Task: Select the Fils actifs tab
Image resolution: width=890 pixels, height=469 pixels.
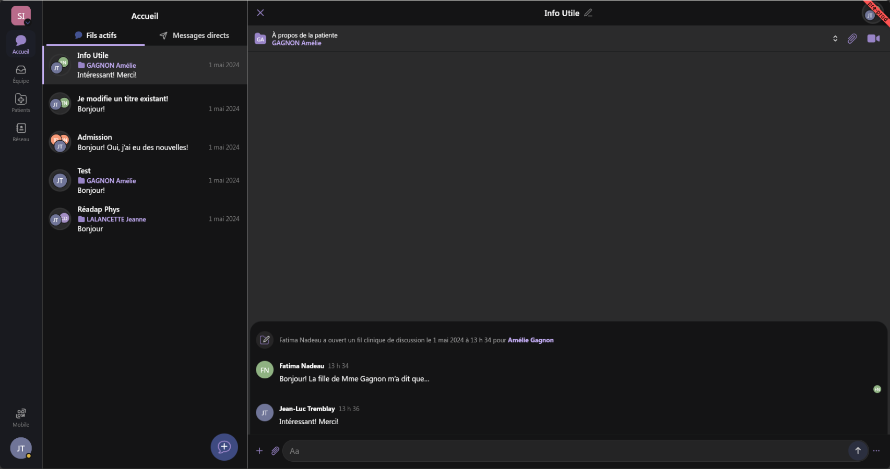Action: (x=96, y=35)
